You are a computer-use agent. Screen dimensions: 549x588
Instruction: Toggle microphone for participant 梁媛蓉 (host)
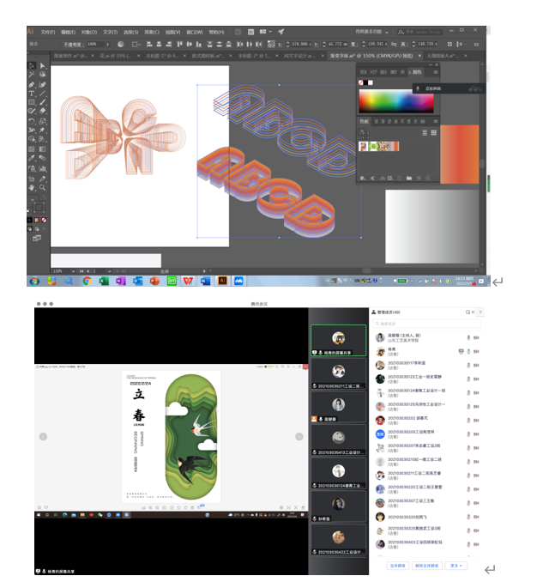[x=468, y=338]
